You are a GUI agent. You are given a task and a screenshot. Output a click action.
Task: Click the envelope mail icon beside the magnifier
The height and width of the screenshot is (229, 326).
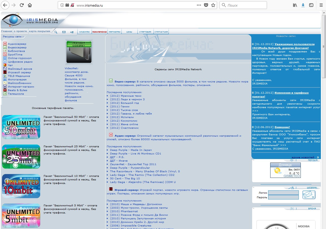point(64,32)
